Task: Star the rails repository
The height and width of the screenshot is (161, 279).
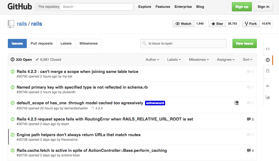Action: [217, 24]
